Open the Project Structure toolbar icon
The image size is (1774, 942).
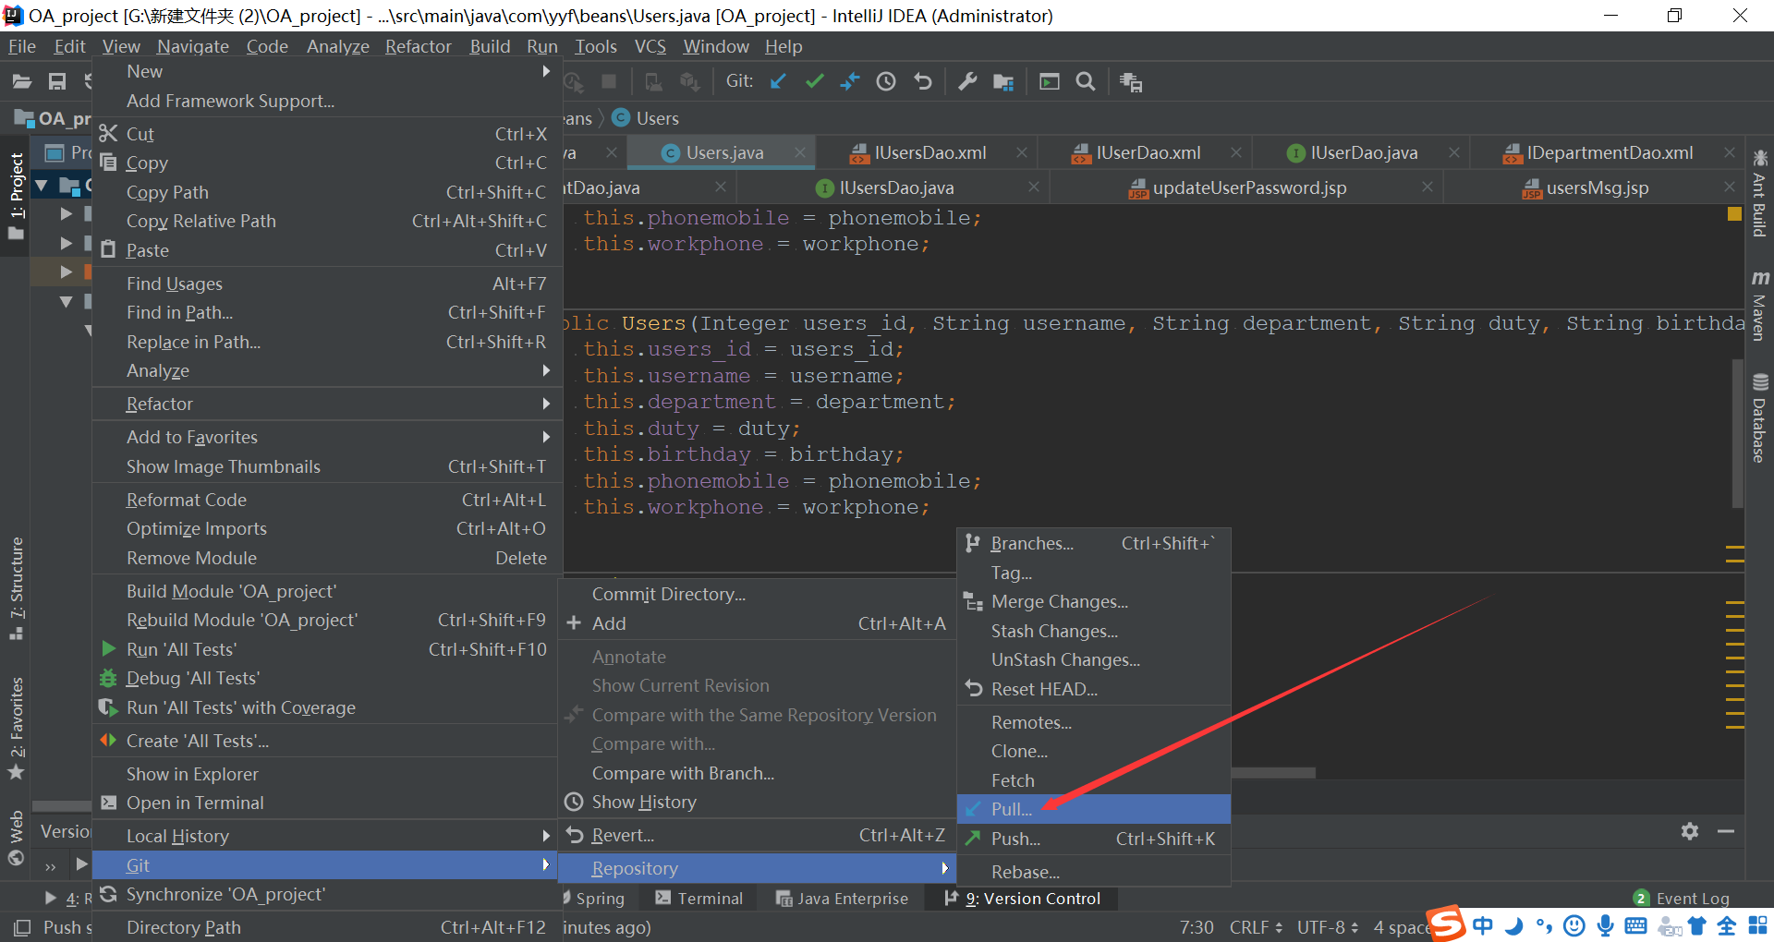point(1003,82)
